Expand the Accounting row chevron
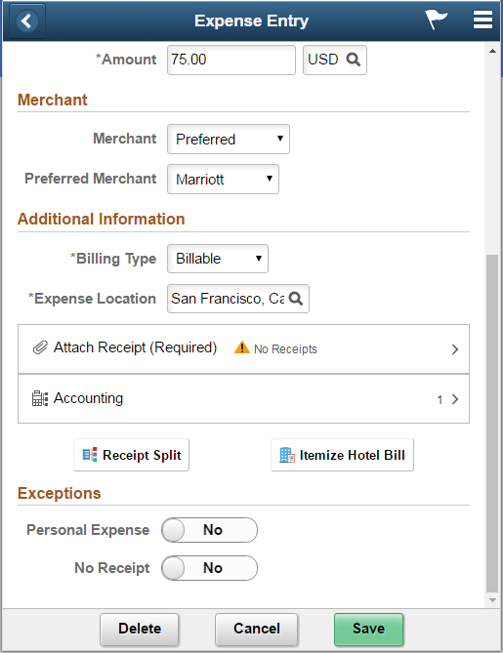503x653 pixels. pos(455,399)
